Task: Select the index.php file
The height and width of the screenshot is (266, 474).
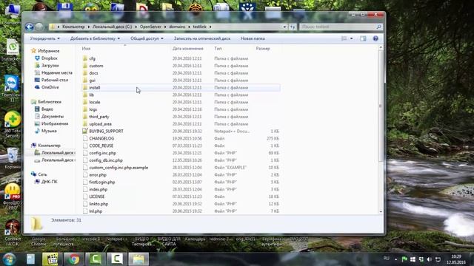Action: pos(99,189)
